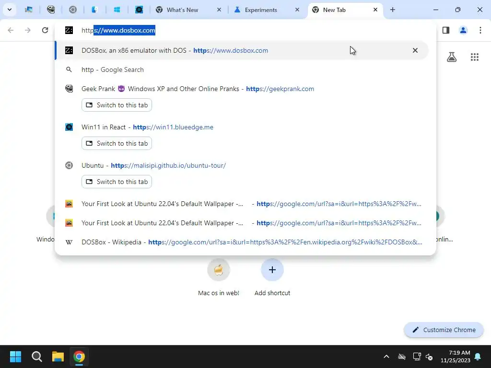Open a new tab with plus button
Image resolution: width=491 pixels, height=368 pixels.
(x=393, y=10)
